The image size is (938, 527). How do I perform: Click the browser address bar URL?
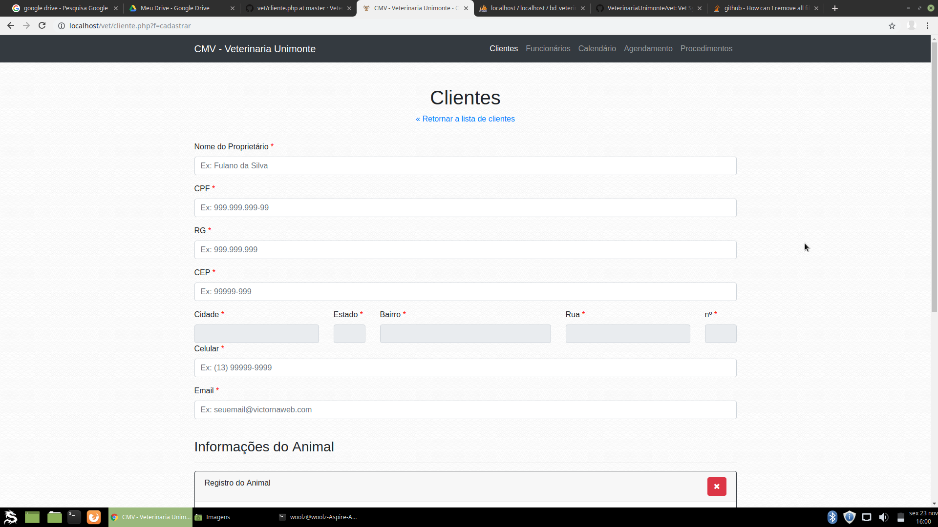[x=130, y=26]
